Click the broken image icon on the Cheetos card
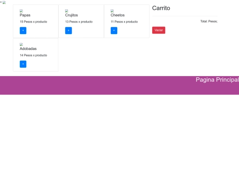The height and width of the screenshot is (179, 239). coord(112,11)
